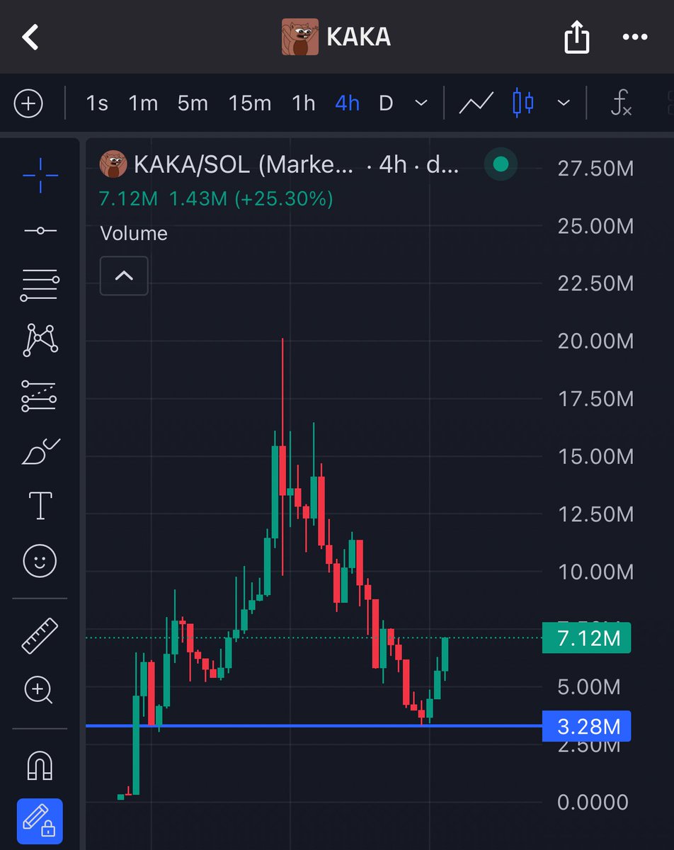Image resolution: width=674 pixels, height=850 pixels.
Task: Tap the 10.00M price axis label
Action: (x=595, y=571)
